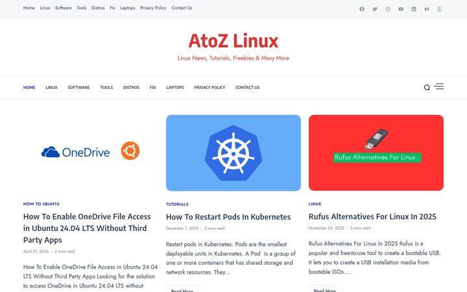Open the Kubernetes wheel article thumbnail
This screenshot has height=292, width=467.
pos(233,152)
